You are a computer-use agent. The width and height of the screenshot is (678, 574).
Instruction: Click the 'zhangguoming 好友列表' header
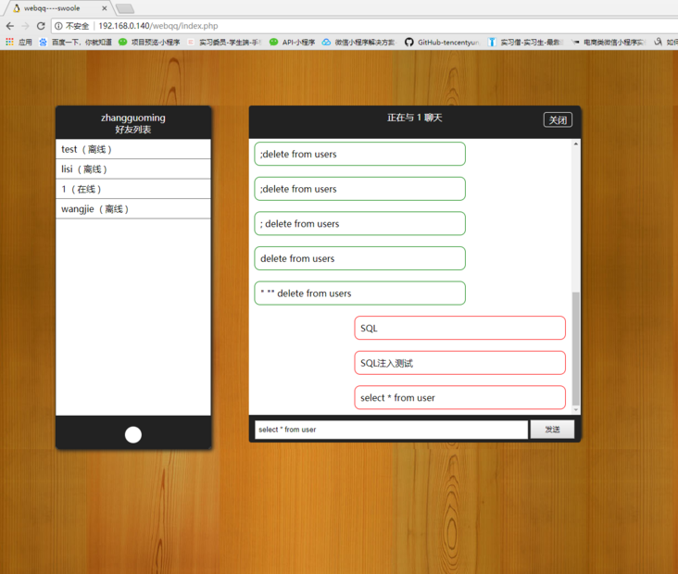pyautogui.click(x=133, y=123)
